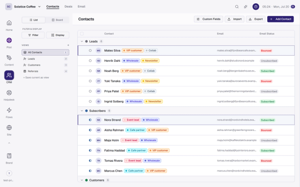The height and width of the screenshot is (187, 300).
Task: Click the Contact column header
Action: 109,34
